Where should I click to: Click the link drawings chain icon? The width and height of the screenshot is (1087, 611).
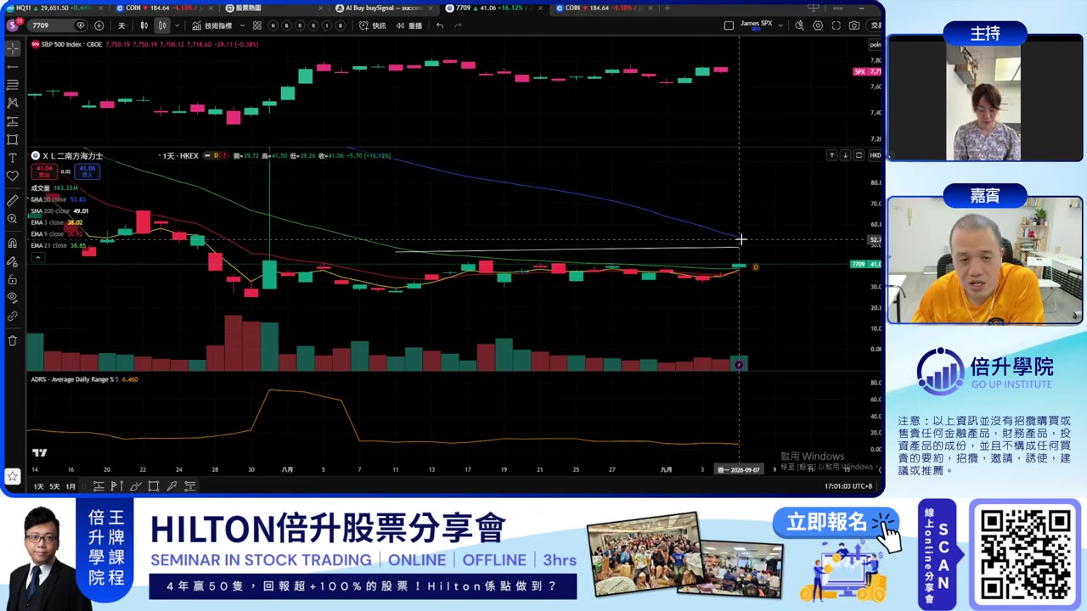click(x=12, y=317)
